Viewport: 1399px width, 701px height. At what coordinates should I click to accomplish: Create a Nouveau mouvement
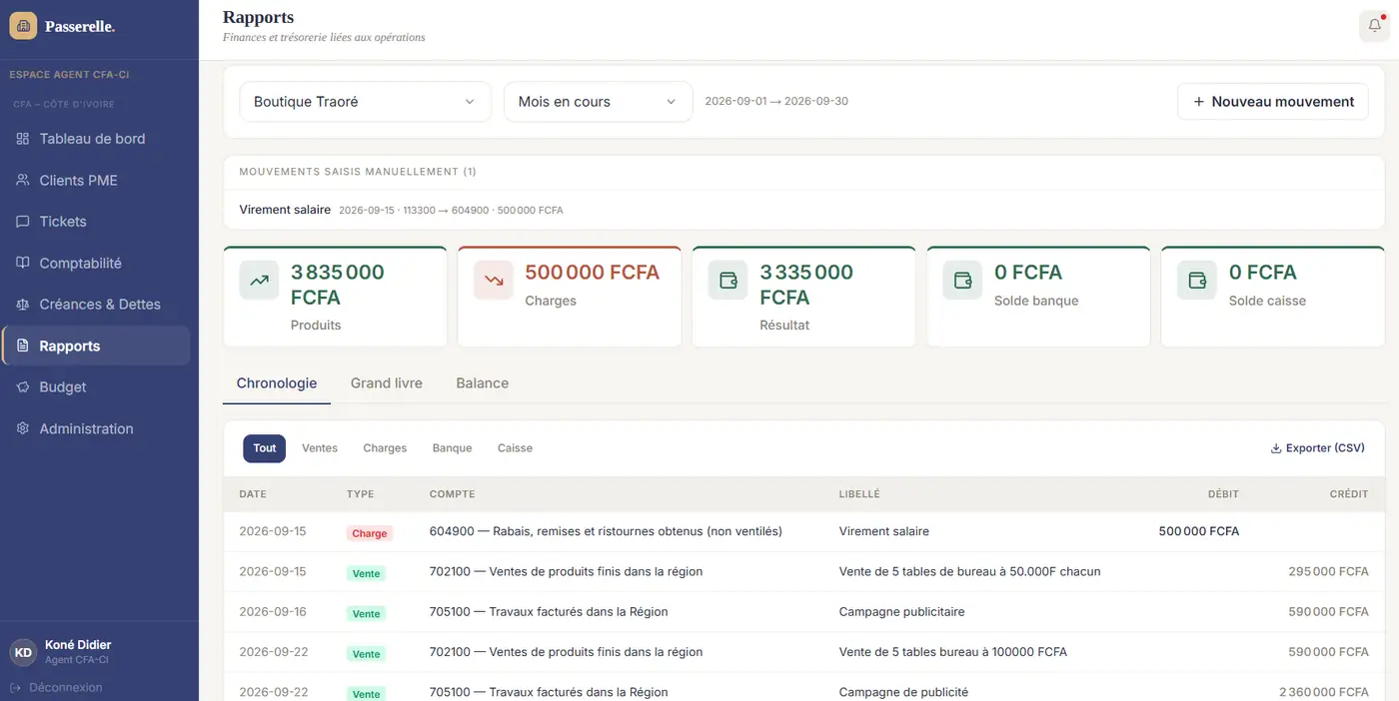click(x=1273, y=102)
